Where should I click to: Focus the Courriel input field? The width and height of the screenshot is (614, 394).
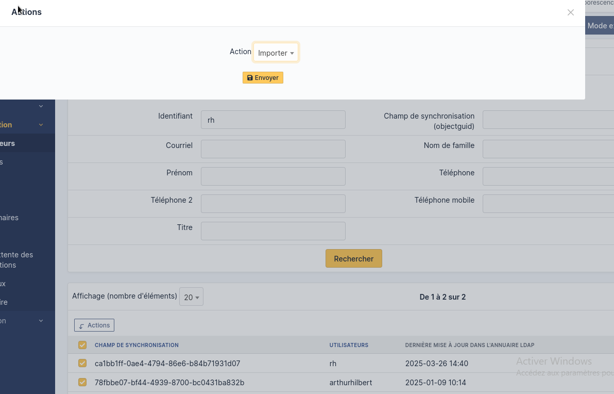pyautogui.click(x=273, y=149)
